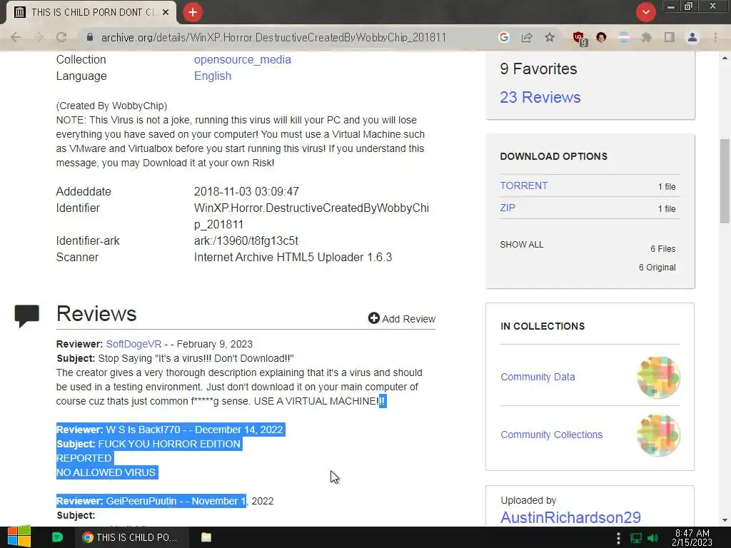Jump to the 23 Reviews link
Viewport: 731px width, 548px height.
pyautogui.click(x=540, y=97)
